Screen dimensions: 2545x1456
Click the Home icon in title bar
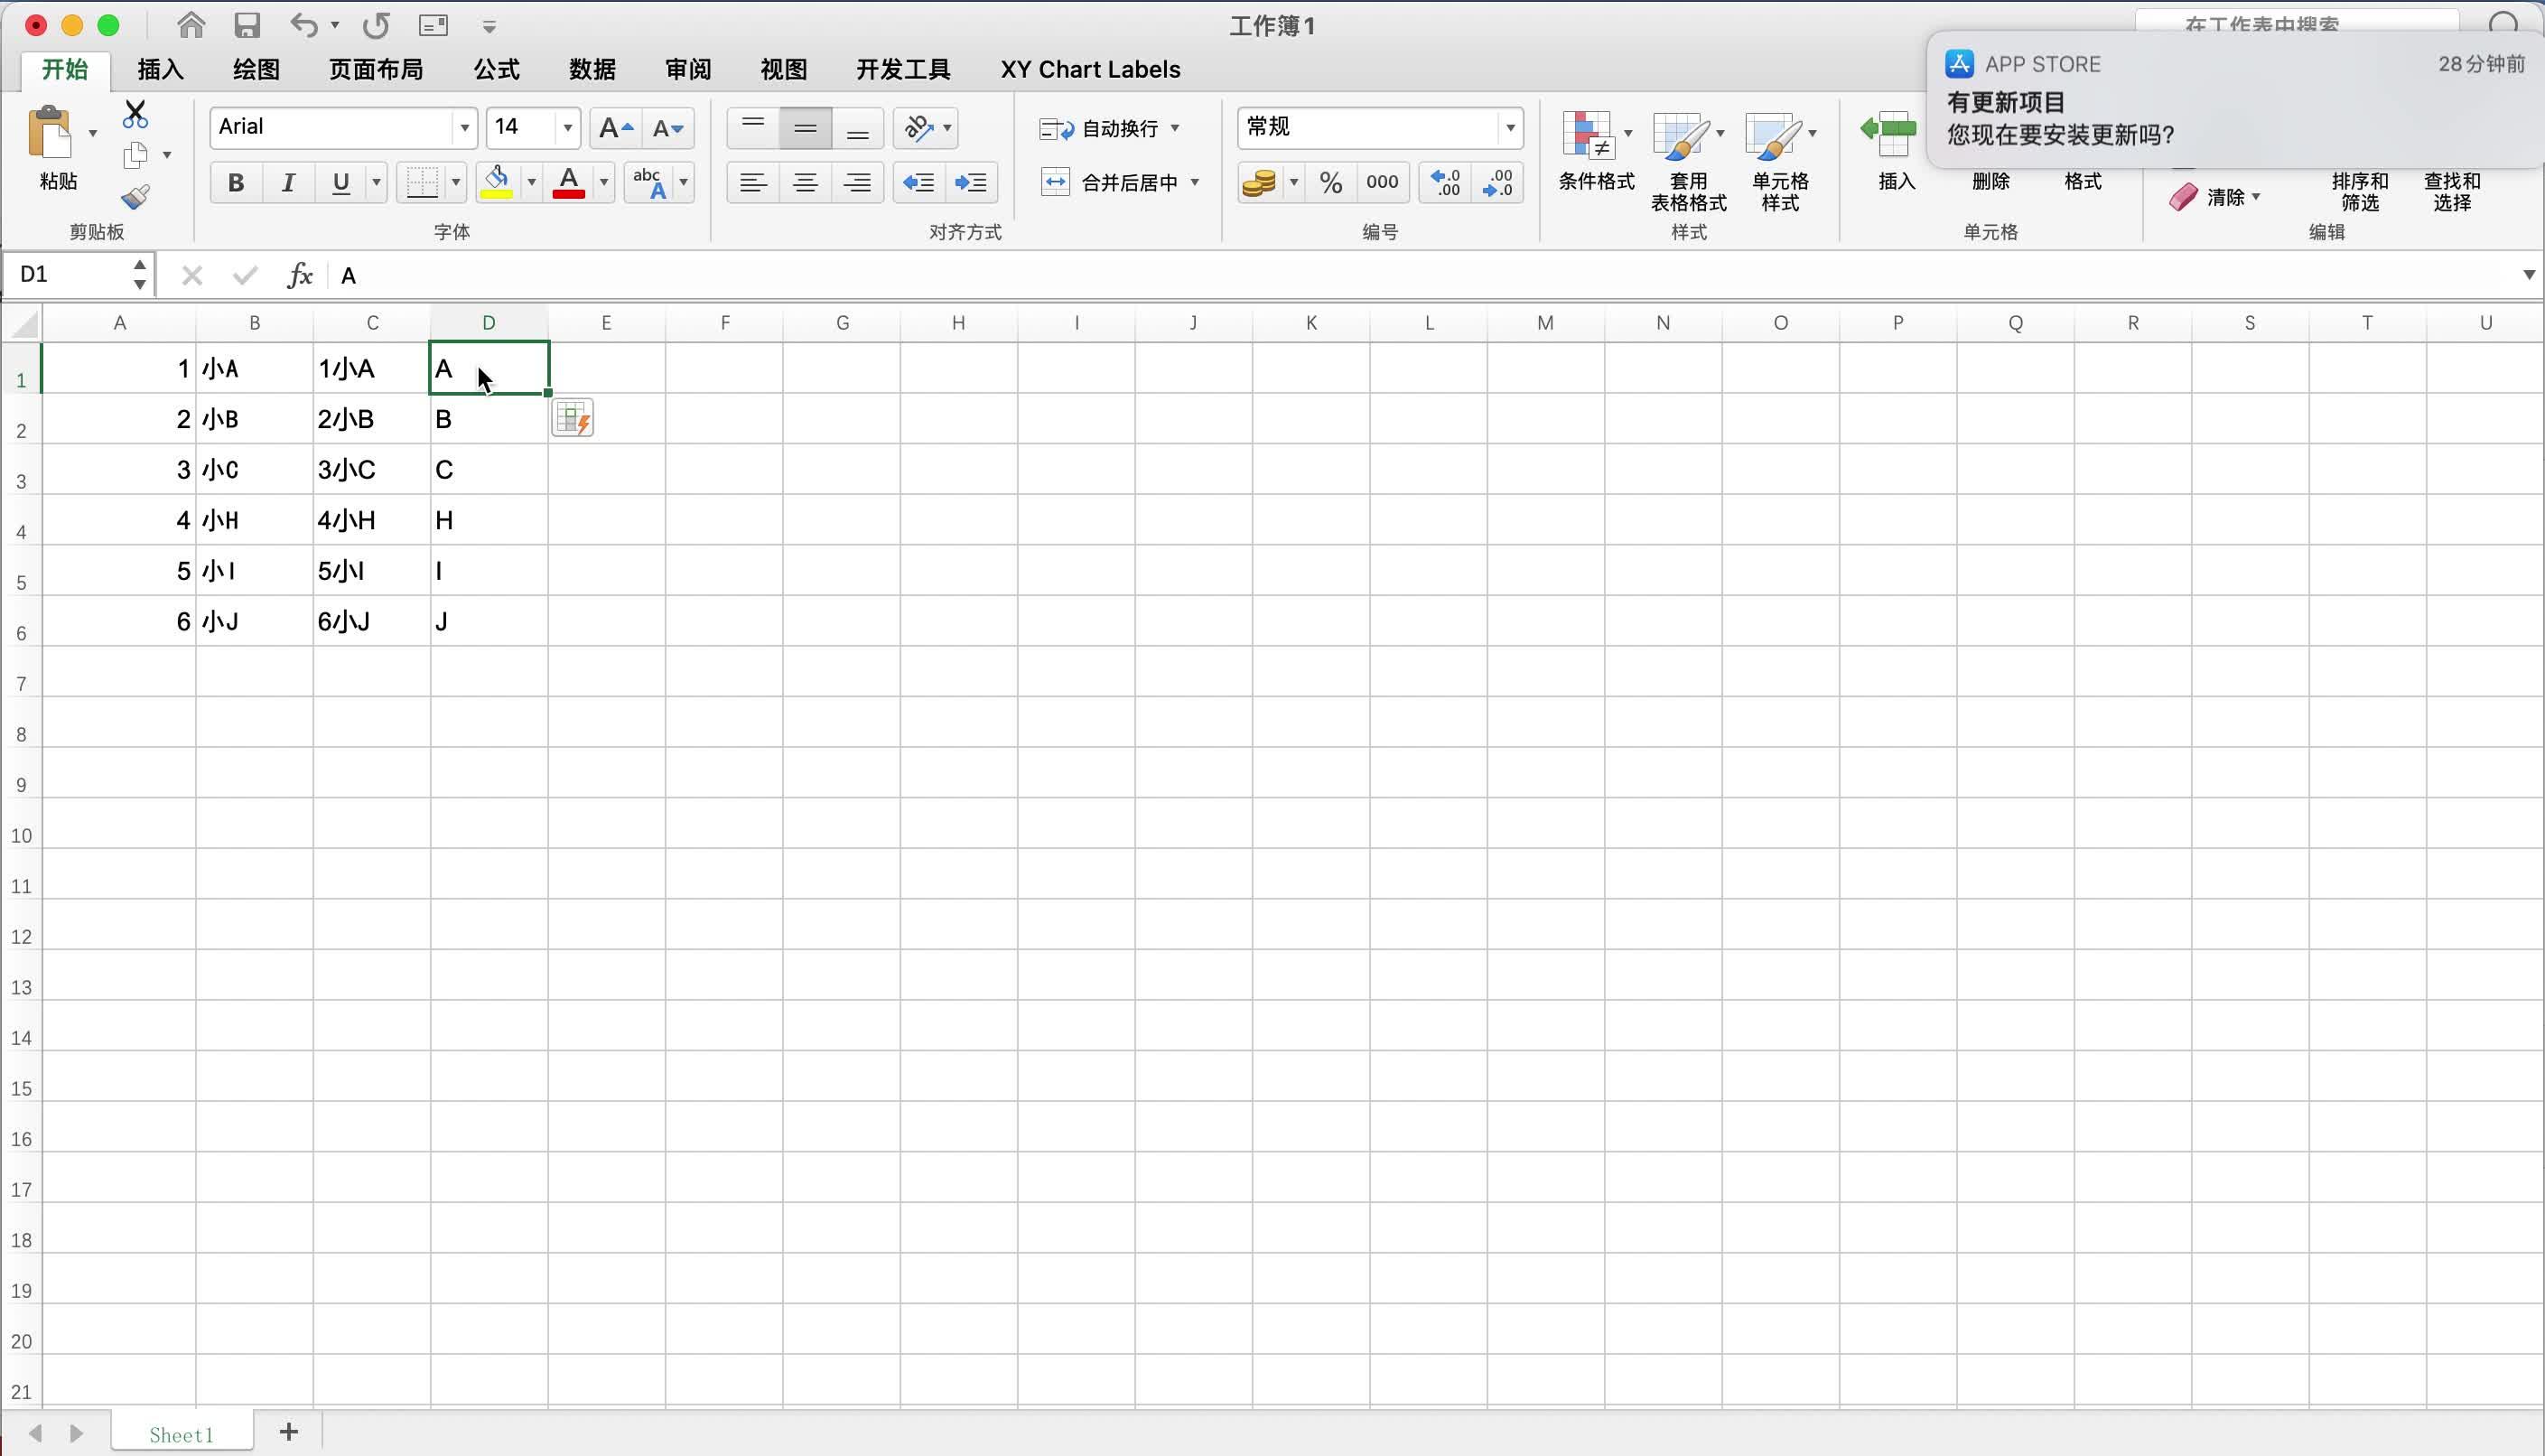[x=191, y=24]
